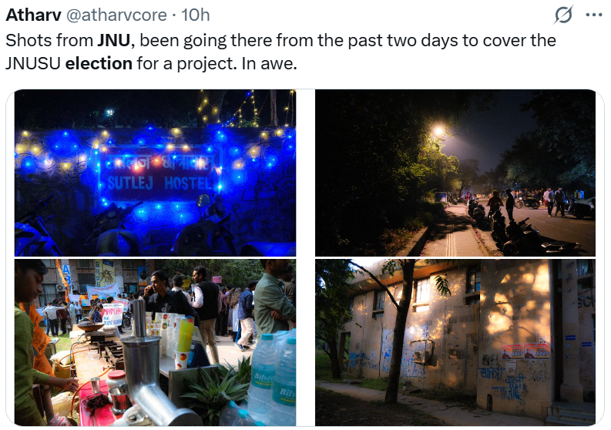Screen dimensions: 611x430
Task: Click the blue Hindi graffiti on wall
Action: (502, 384)
